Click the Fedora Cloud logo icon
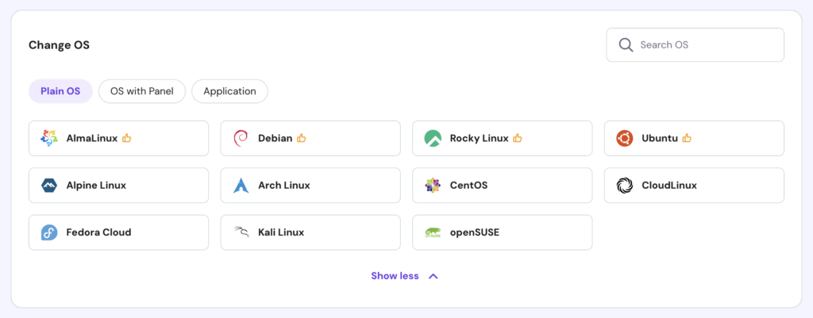Image resolution: width=813 pixels, height=318 pixels. [x=49, y=232]
